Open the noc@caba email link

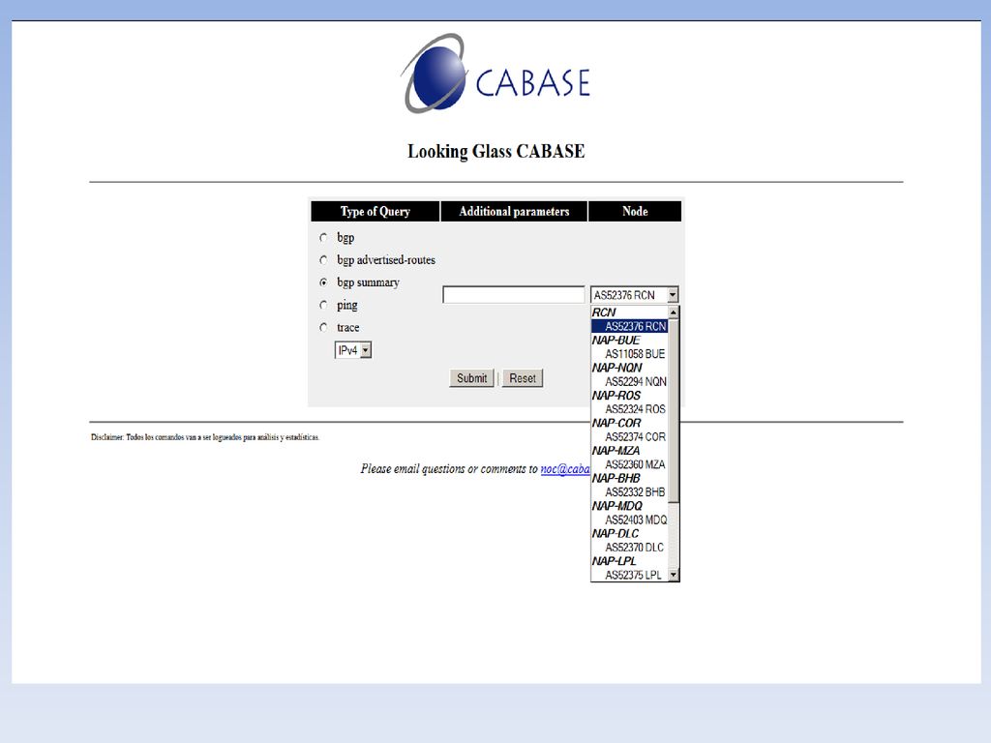click(x=565, y=469)
